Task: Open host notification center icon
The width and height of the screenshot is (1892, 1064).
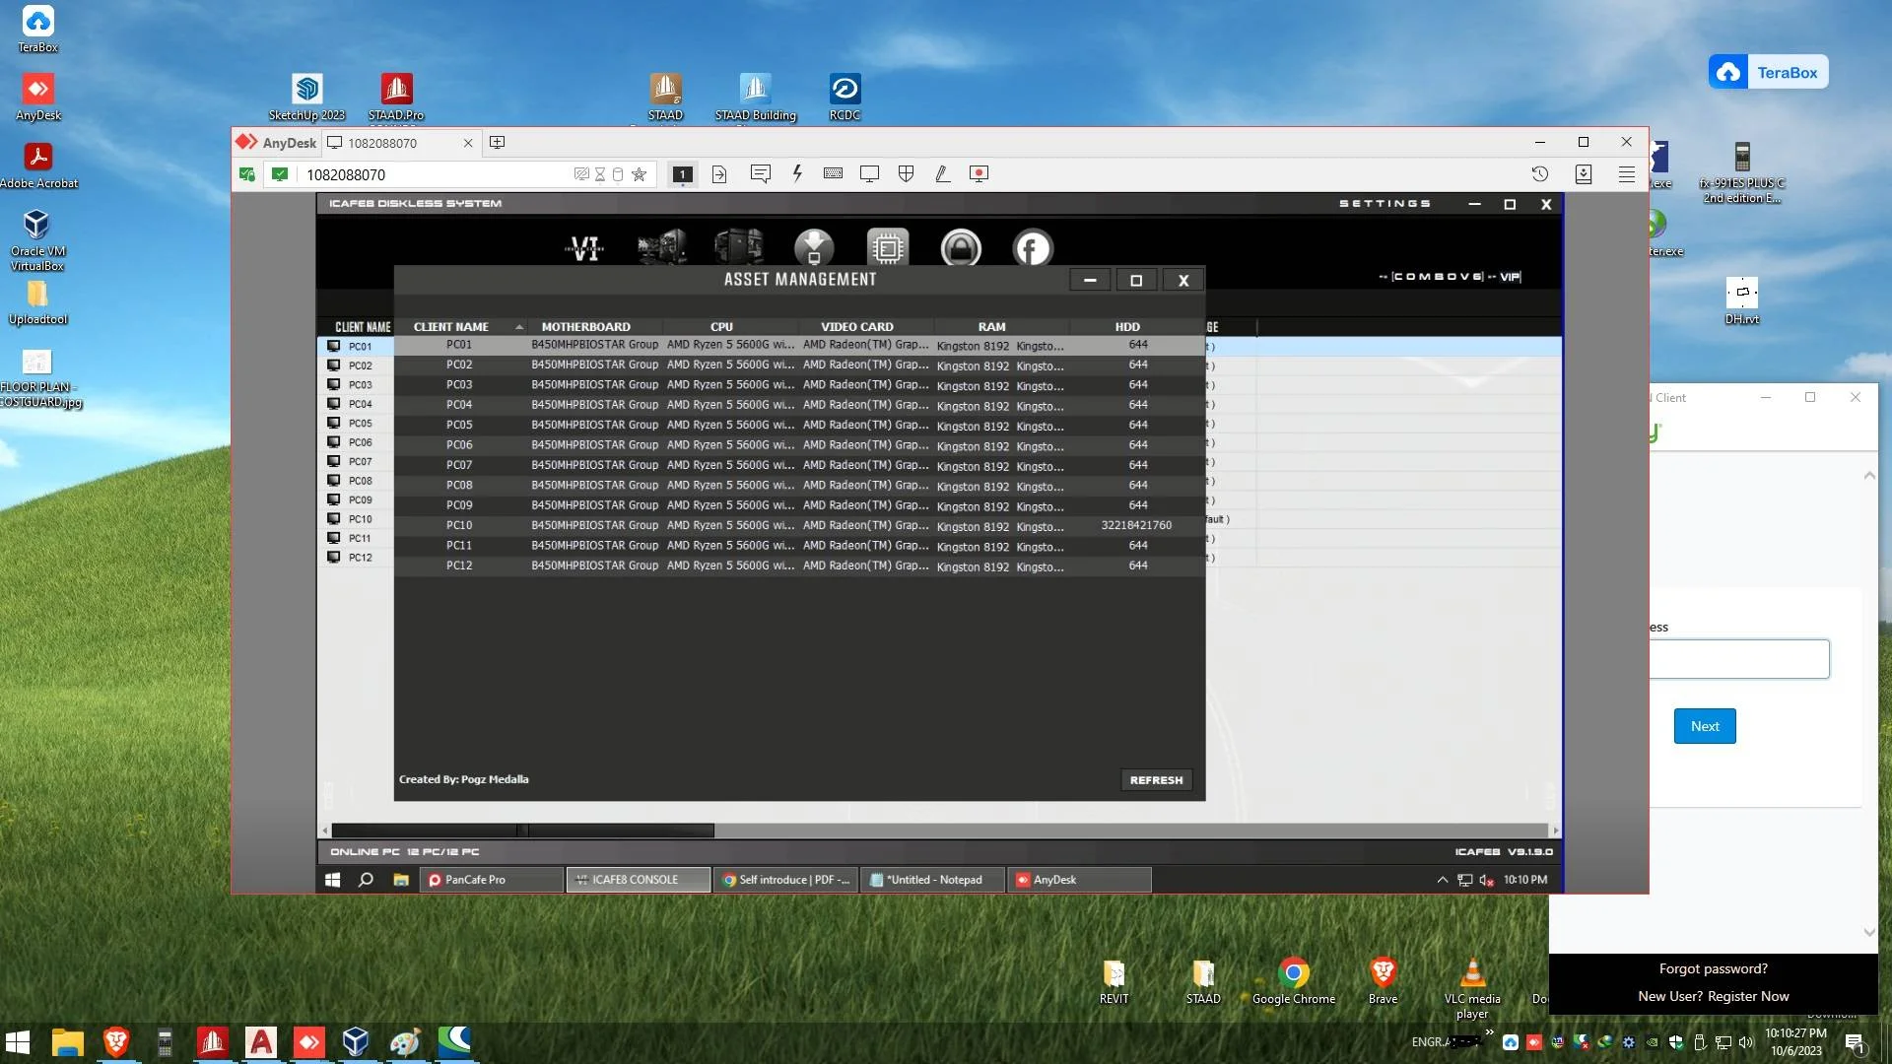Action: [1855, 1042]
